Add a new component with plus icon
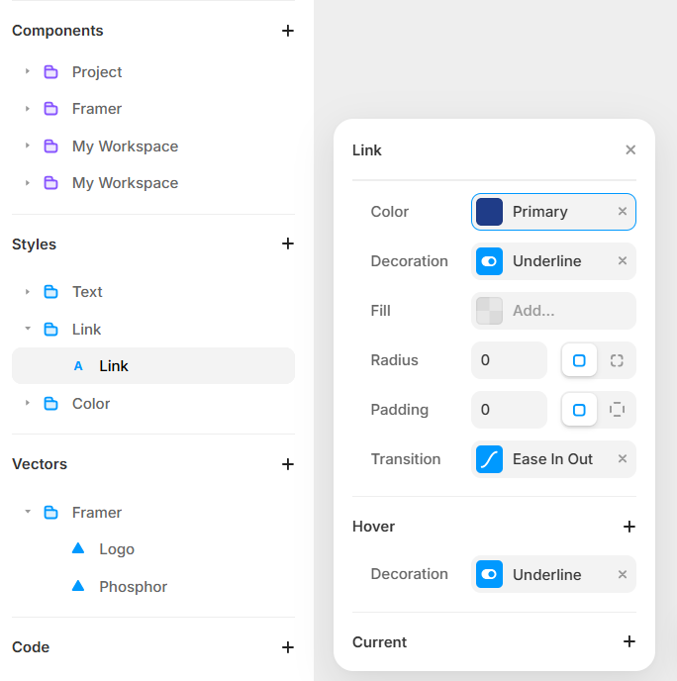 click(288, 31)
